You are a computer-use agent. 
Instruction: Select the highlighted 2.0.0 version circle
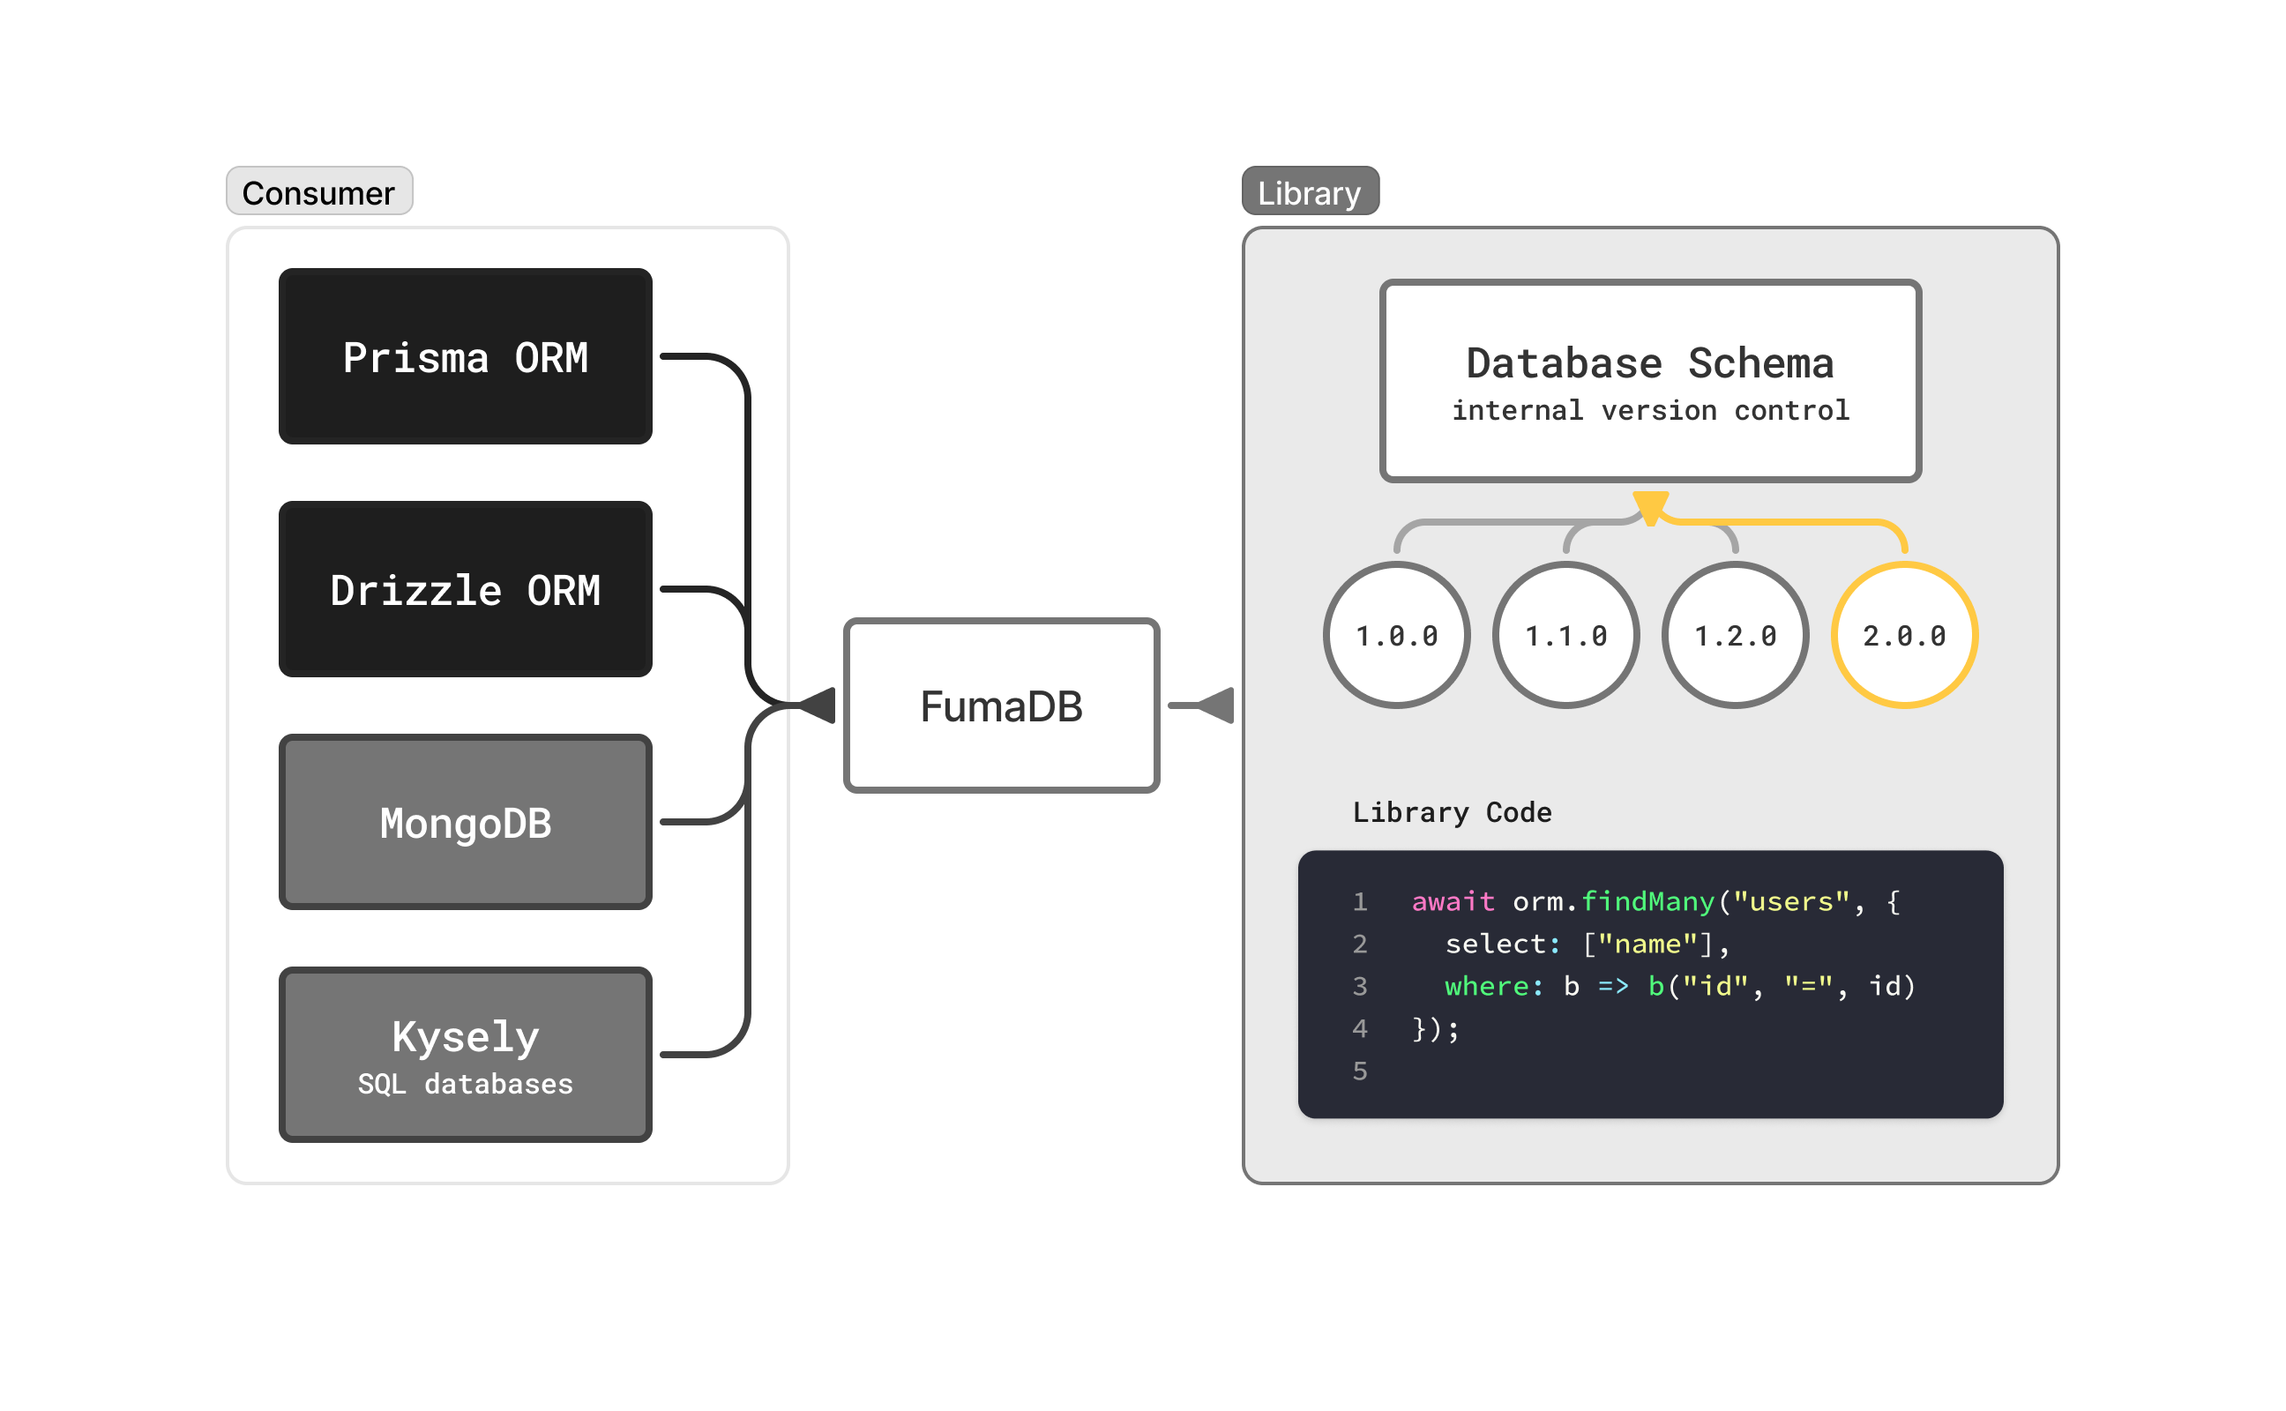coord(1904,636)
